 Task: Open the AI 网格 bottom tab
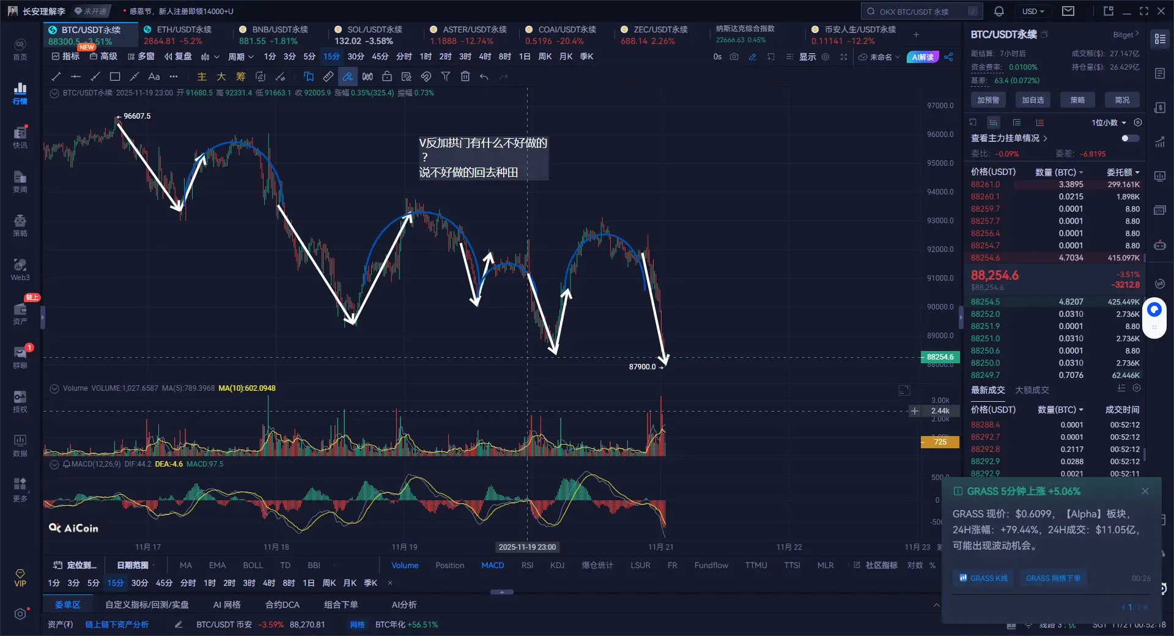(227, 604)
